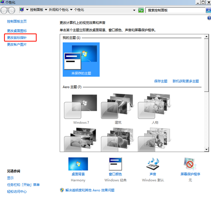This screenshot has height=199, width=211.
Task: Click the 无 label under 屏幕保护程序
Action: pyautogui.click(x=190, y=180)
